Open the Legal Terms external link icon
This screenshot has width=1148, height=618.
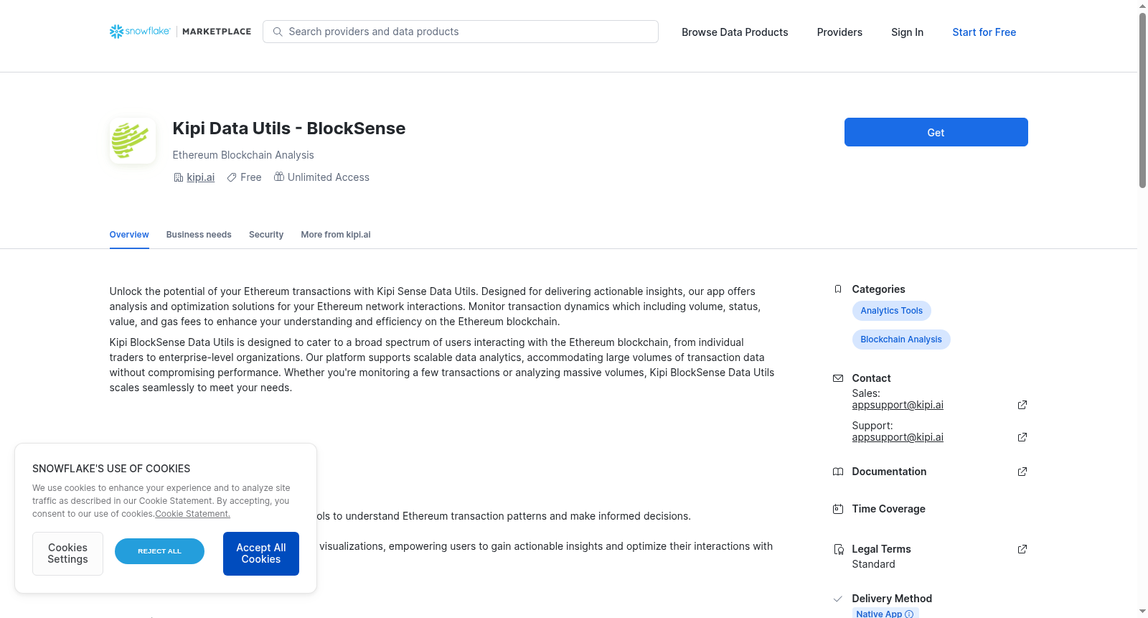tap(1022, 549)
